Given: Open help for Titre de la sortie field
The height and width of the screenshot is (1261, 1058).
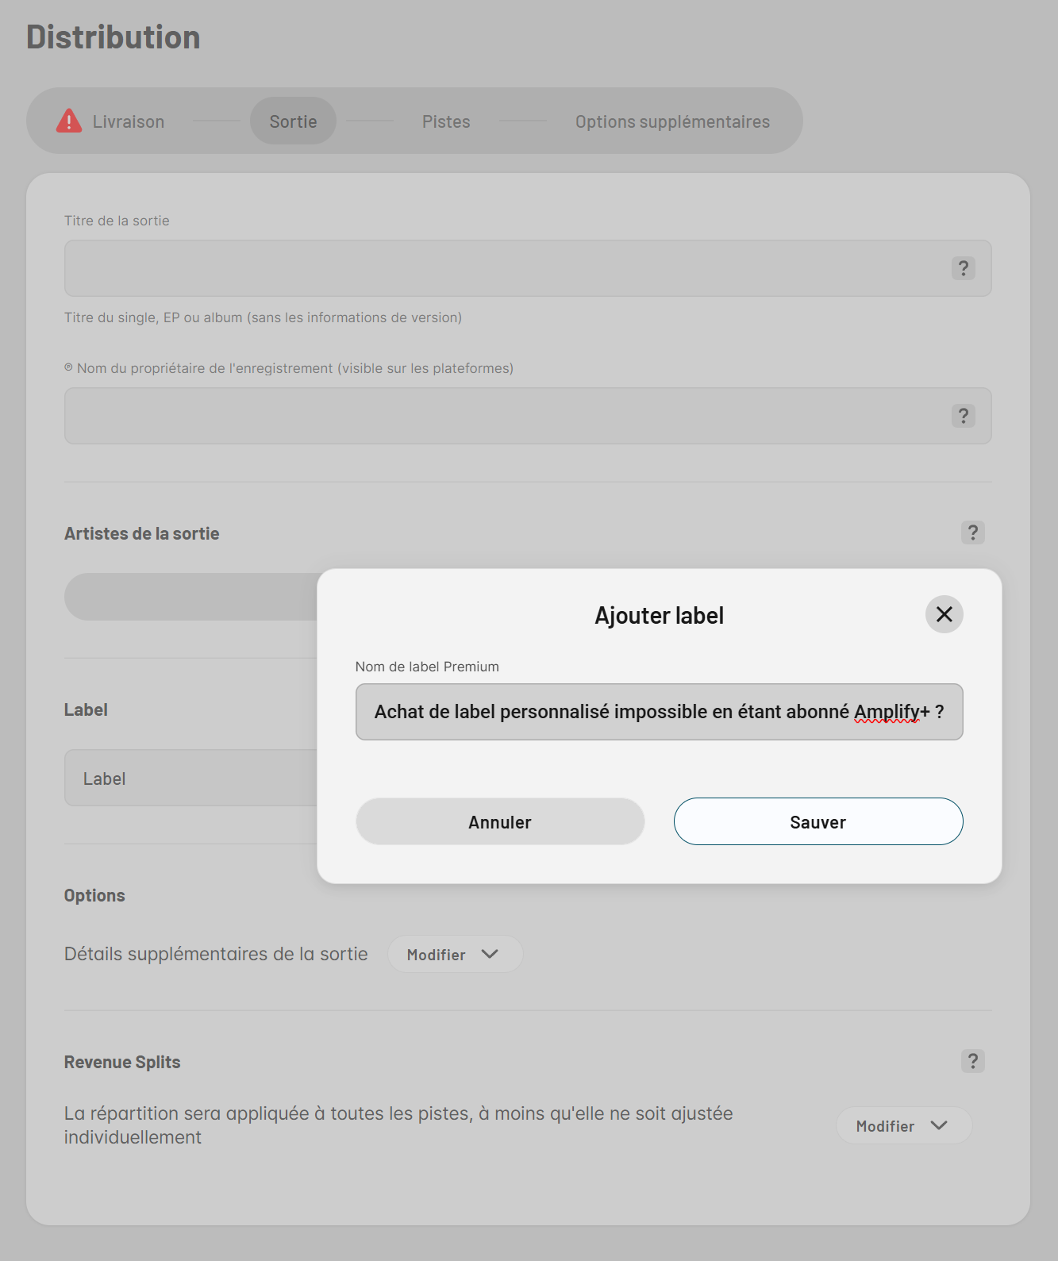Looking at the screenshot, I should click(963, 268).
